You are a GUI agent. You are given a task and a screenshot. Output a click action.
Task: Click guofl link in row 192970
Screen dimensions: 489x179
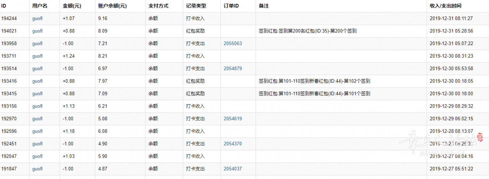pyautogui.click(x=37, y=119)
